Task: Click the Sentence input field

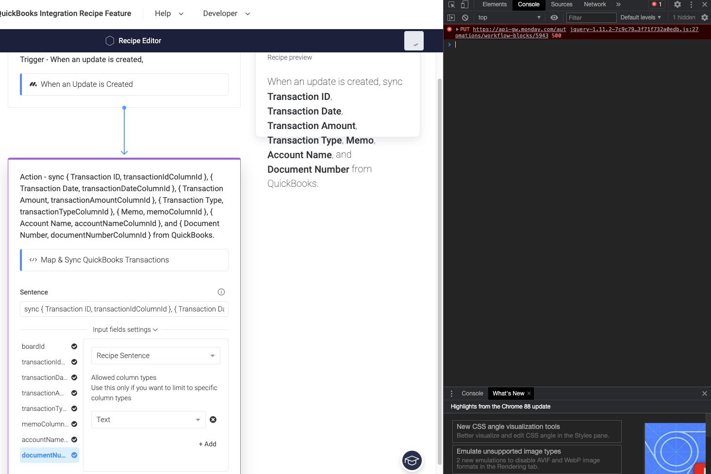Action: (x=124, y=309)
